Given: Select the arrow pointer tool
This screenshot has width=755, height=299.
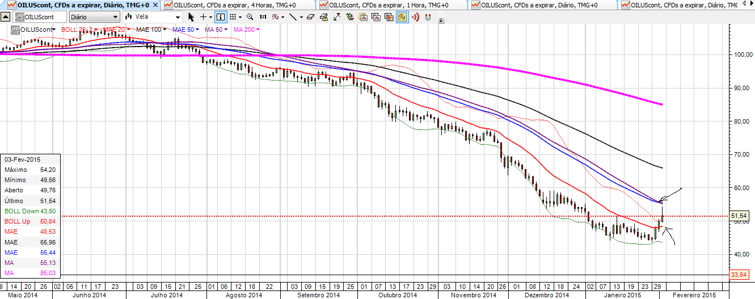Looking at the screenshot, I should point(191,17).
